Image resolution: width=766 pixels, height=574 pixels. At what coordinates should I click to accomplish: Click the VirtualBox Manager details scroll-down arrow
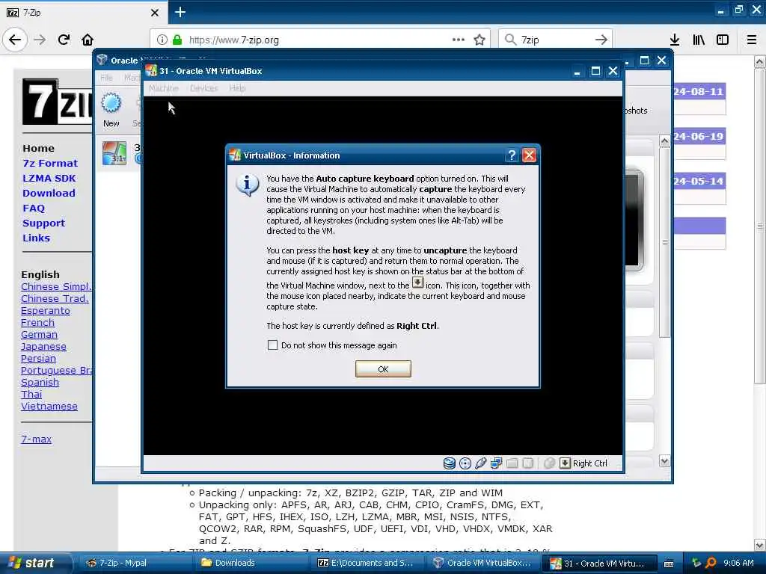(664, 461)
